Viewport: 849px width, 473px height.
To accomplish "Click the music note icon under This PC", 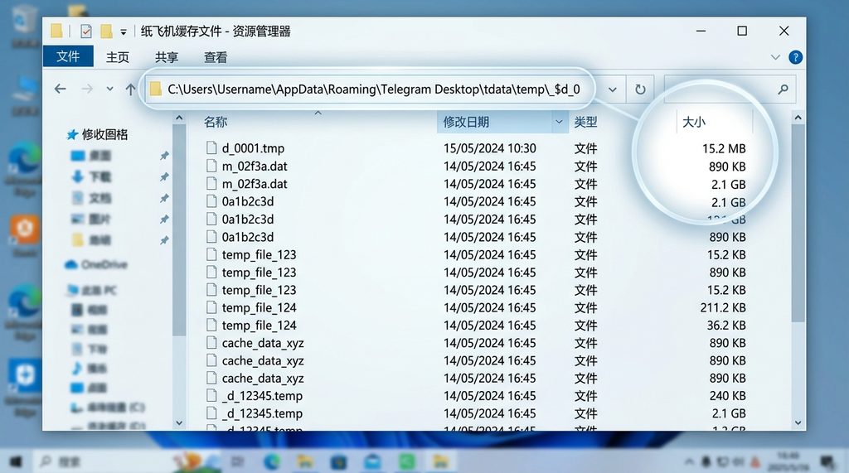I will (x=77, y=368).
